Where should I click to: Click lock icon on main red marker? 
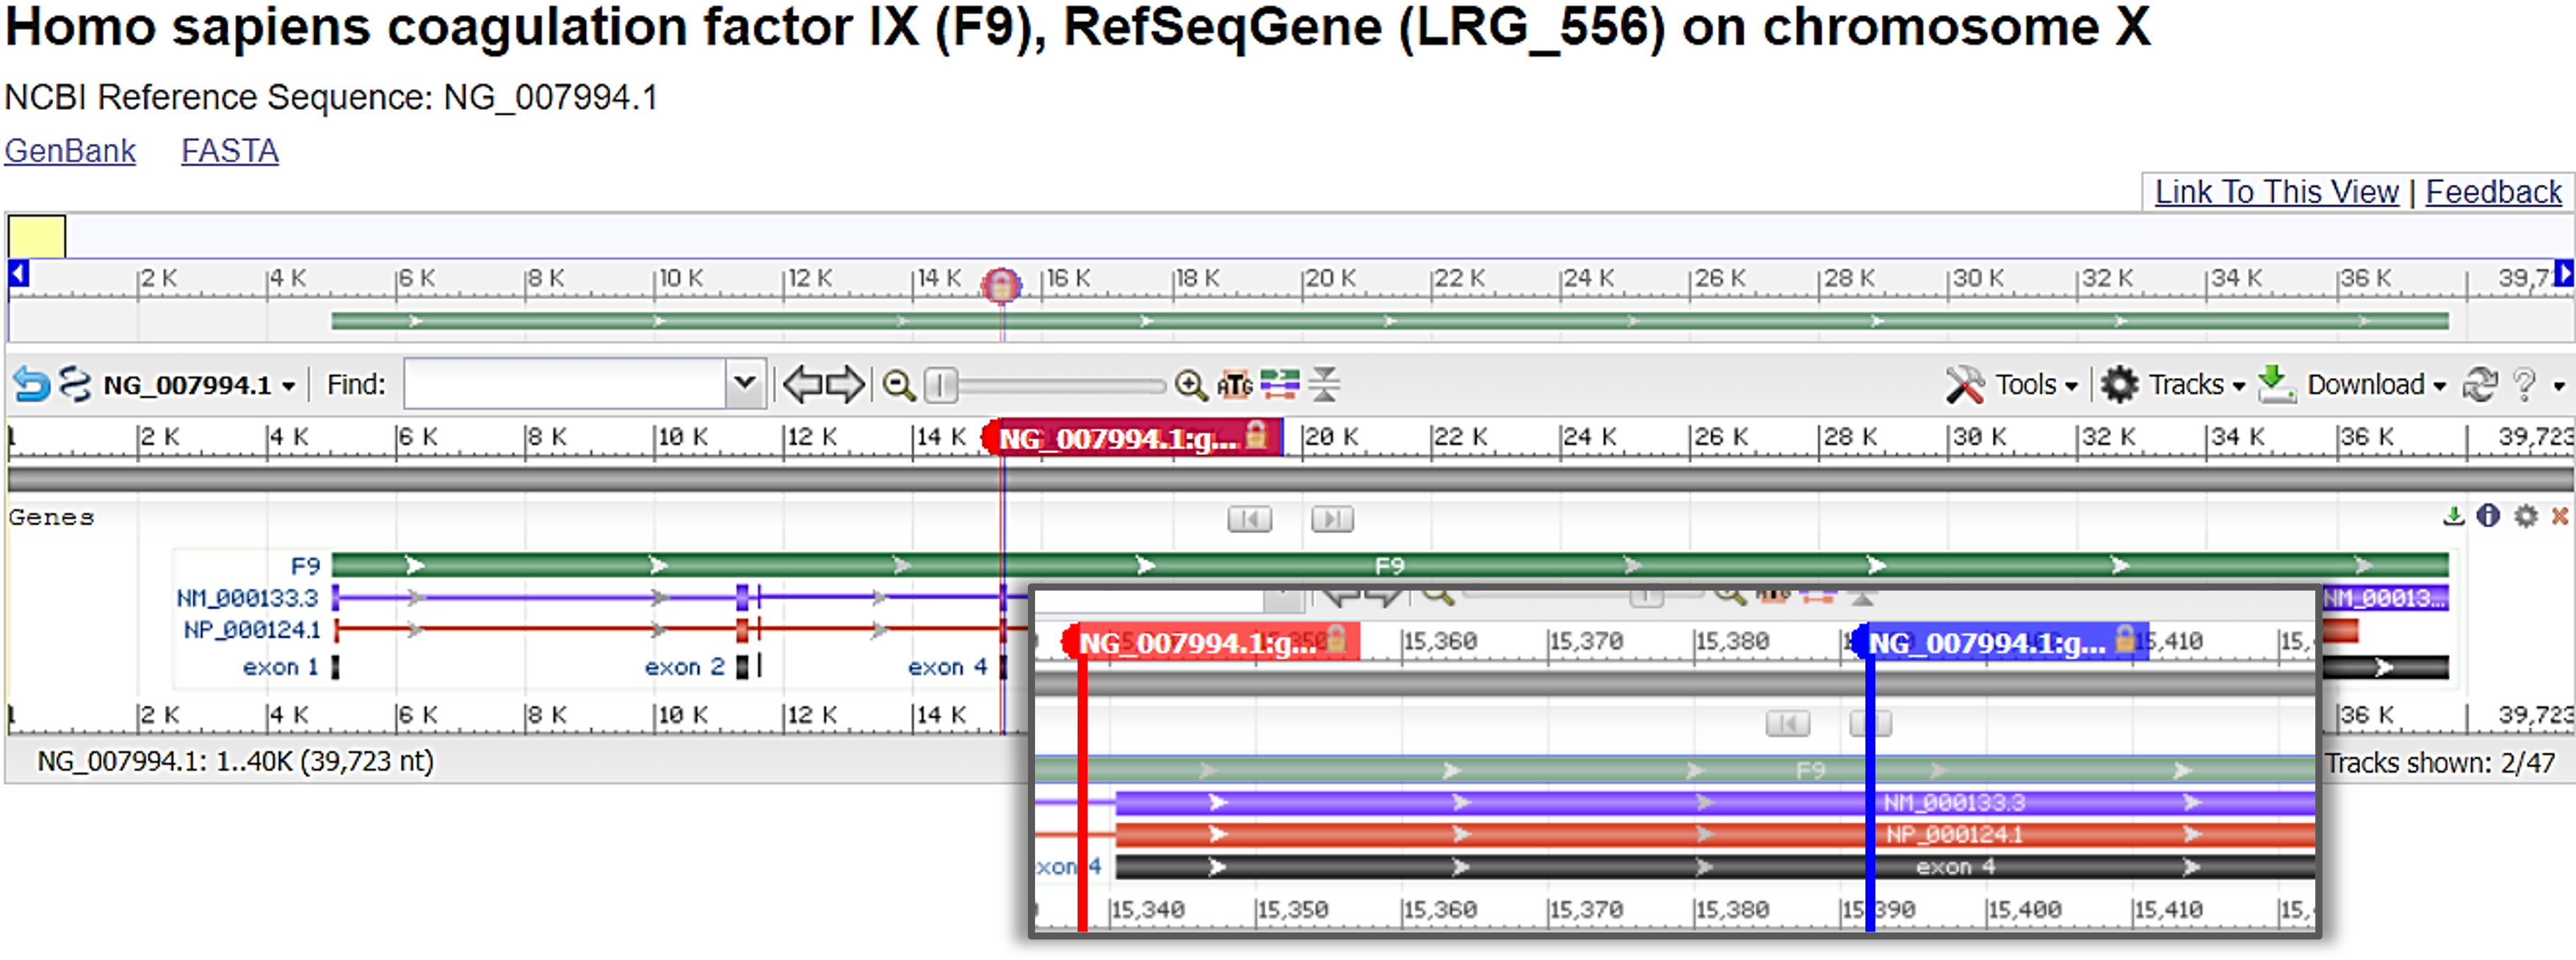pyautogui.click(x=1257, y=435)
